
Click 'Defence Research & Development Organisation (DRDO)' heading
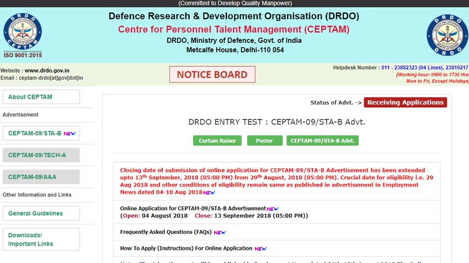pos(233,16)
